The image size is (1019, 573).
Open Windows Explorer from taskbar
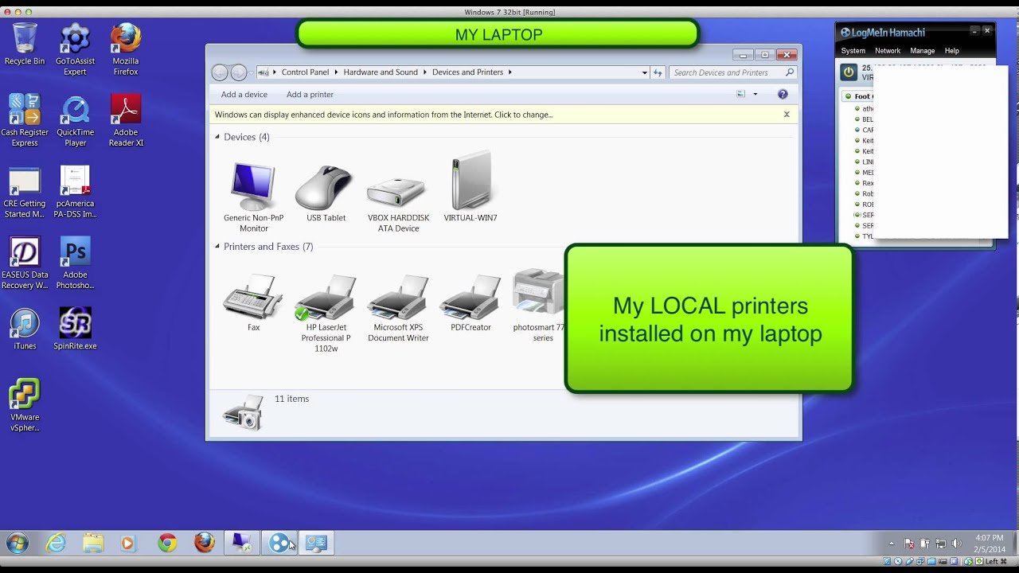click(93, 544)
